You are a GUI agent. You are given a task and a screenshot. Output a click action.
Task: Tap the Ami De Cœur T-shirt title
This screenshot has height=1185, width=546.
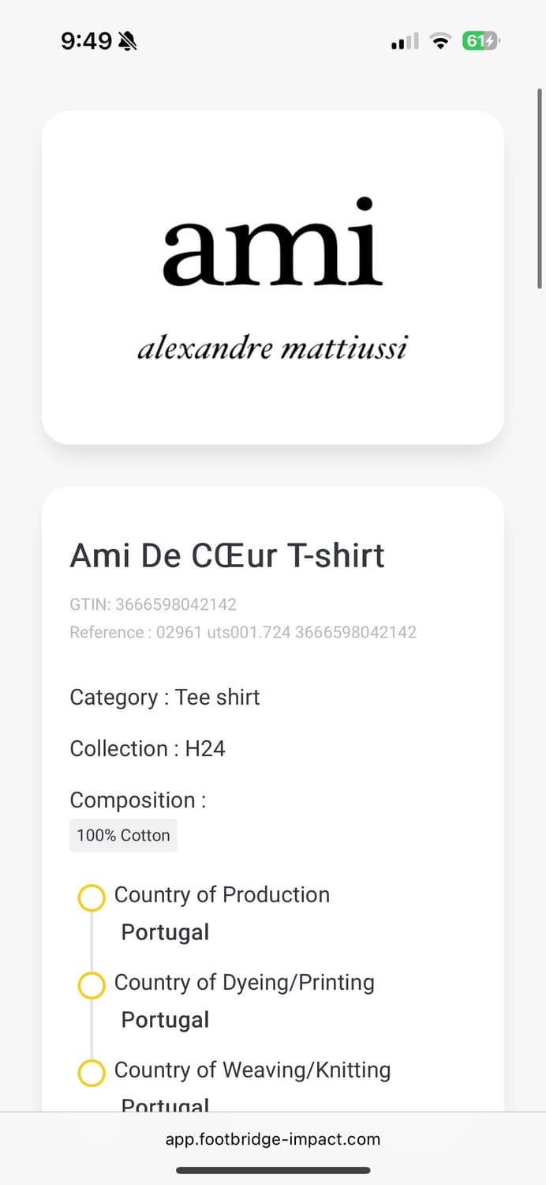point(227,555)
